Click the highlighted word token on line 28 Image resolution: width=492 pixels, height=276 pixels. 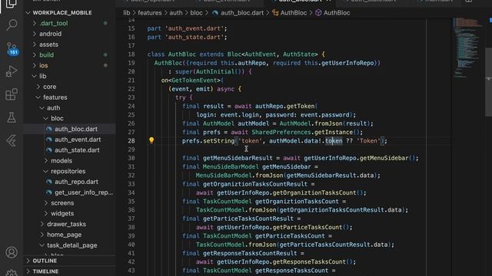[x=334, y=141]
